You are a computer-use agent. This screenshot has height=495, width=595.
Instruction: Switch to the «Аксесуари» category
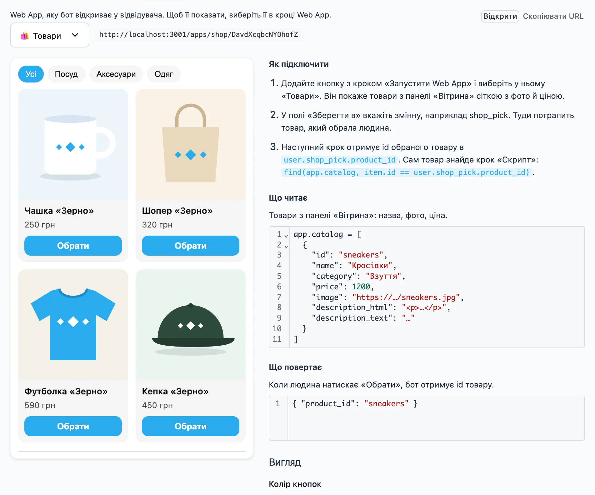point(116,74)
